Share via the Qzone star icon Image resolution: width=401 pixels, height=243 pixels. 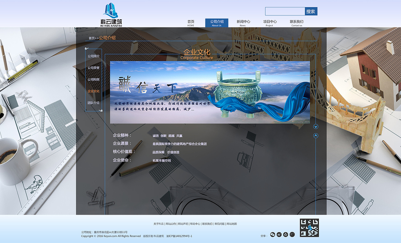click(286, 235)
